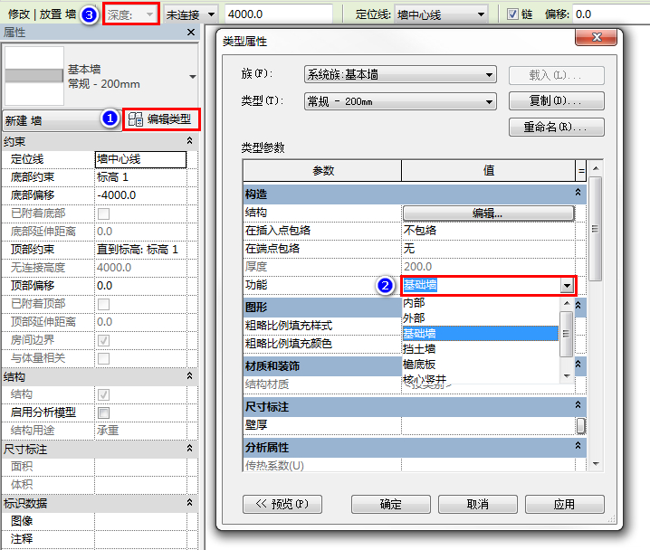Click the function list scroll down arrow
The height and width of the screenshot is (550, 650).
pyautogui.click(x=567, y=376)
